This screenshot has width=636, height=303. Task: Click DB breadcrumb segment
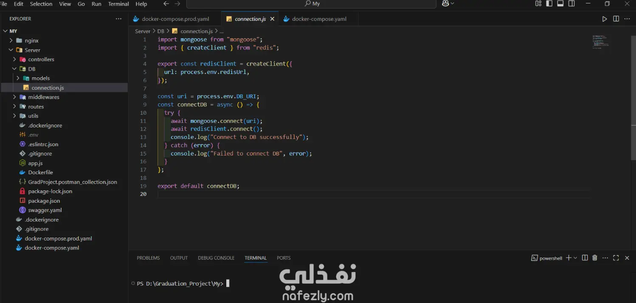pyautogui.click(x=160, y=31)
